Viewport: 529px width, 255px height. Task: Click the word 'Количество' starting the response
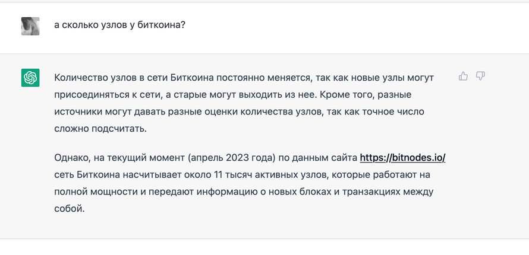tap(81, 78)
